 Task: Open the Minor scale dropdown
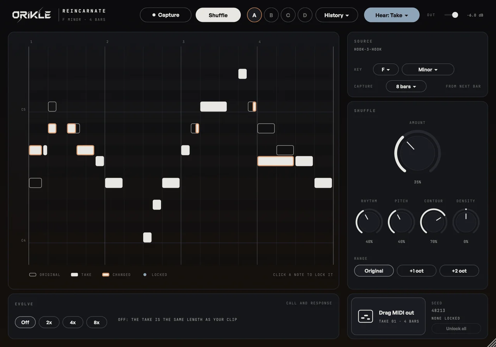(x=428, y=69)
